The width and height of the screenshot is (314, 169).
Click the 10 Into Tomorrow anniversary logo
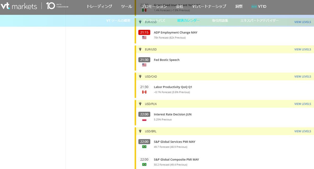(57, 6)
